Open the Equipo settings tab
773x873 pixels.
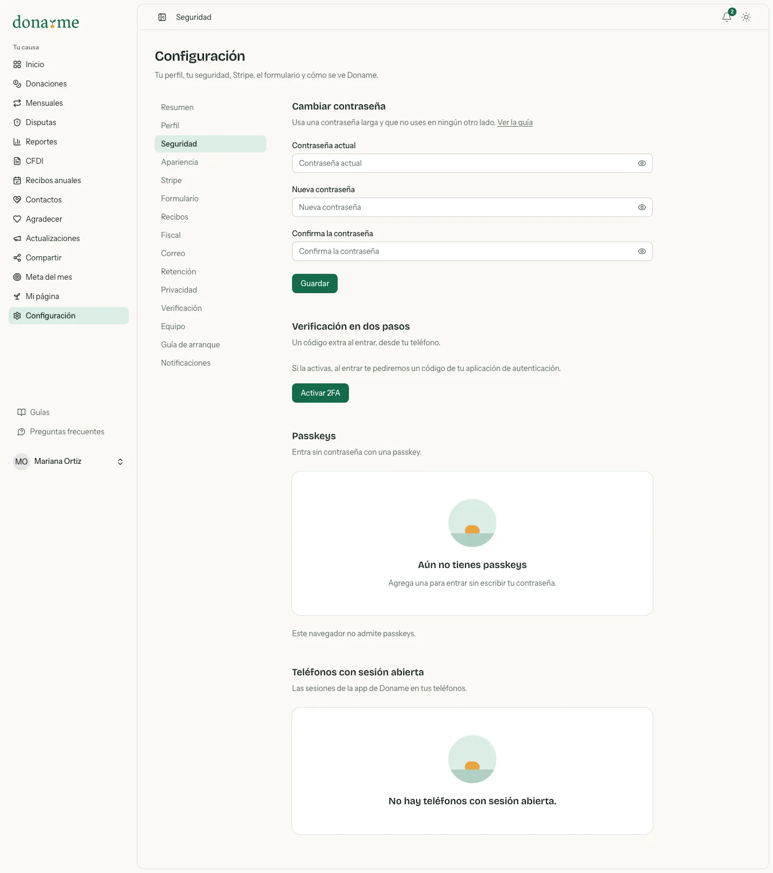coord(210,326)
